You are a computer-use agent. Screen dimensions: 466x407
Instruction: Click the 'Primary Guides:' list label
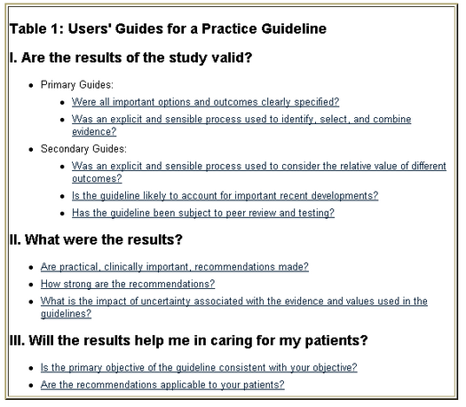(77, 85)
